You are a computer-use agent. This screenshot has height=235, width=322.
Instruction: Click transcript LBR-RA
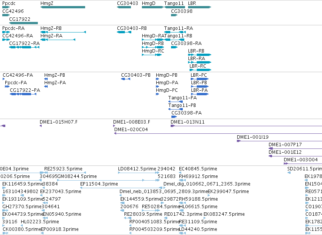pyautogui.click(x=196, y=59)
